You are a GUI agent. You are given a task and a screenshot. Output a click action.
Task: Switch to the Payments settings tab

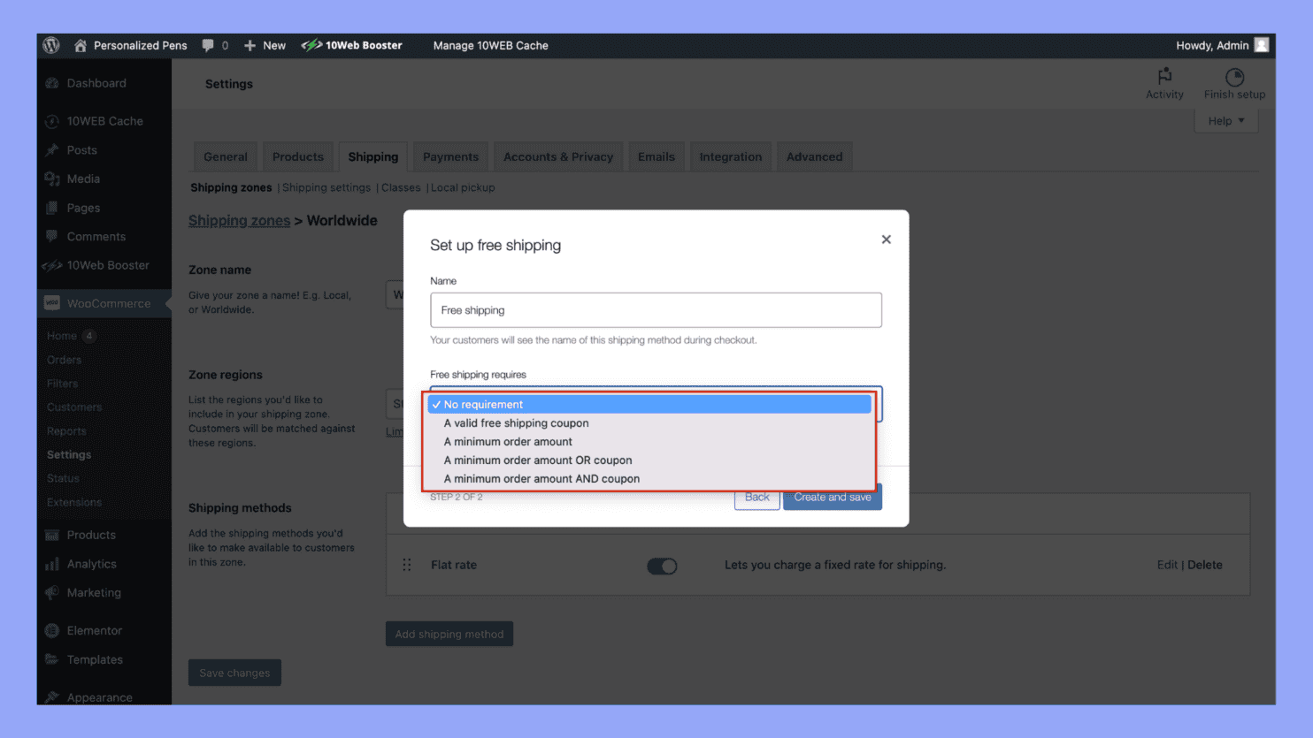pos(450,156)
